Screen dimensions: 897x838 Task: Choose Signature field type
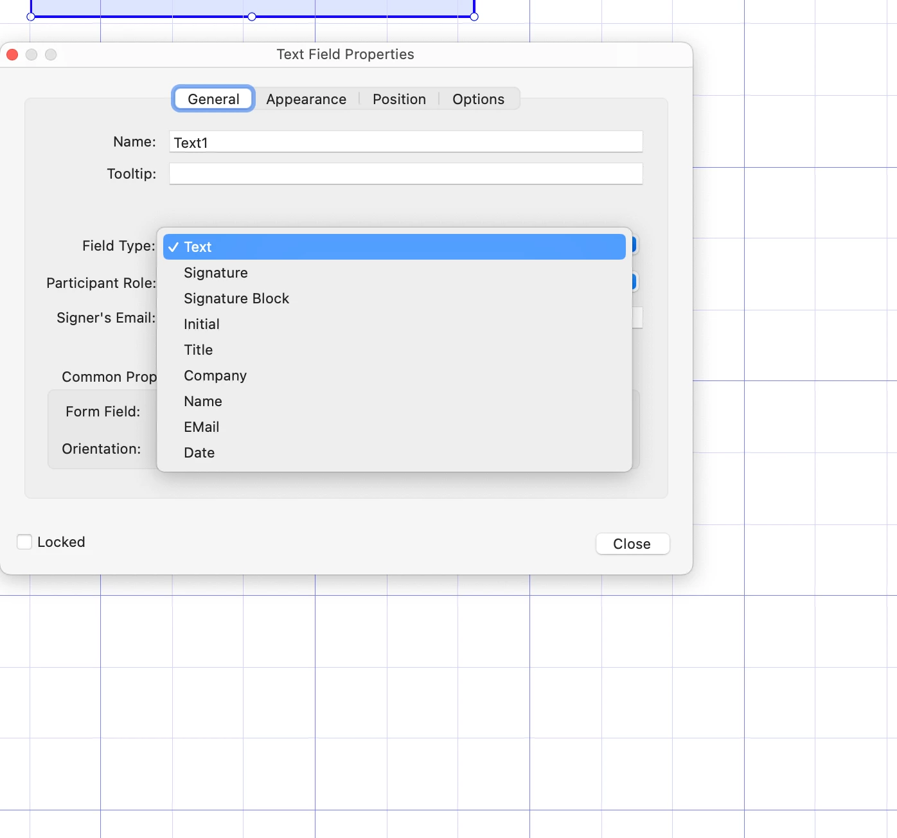[x=395, y=272]
